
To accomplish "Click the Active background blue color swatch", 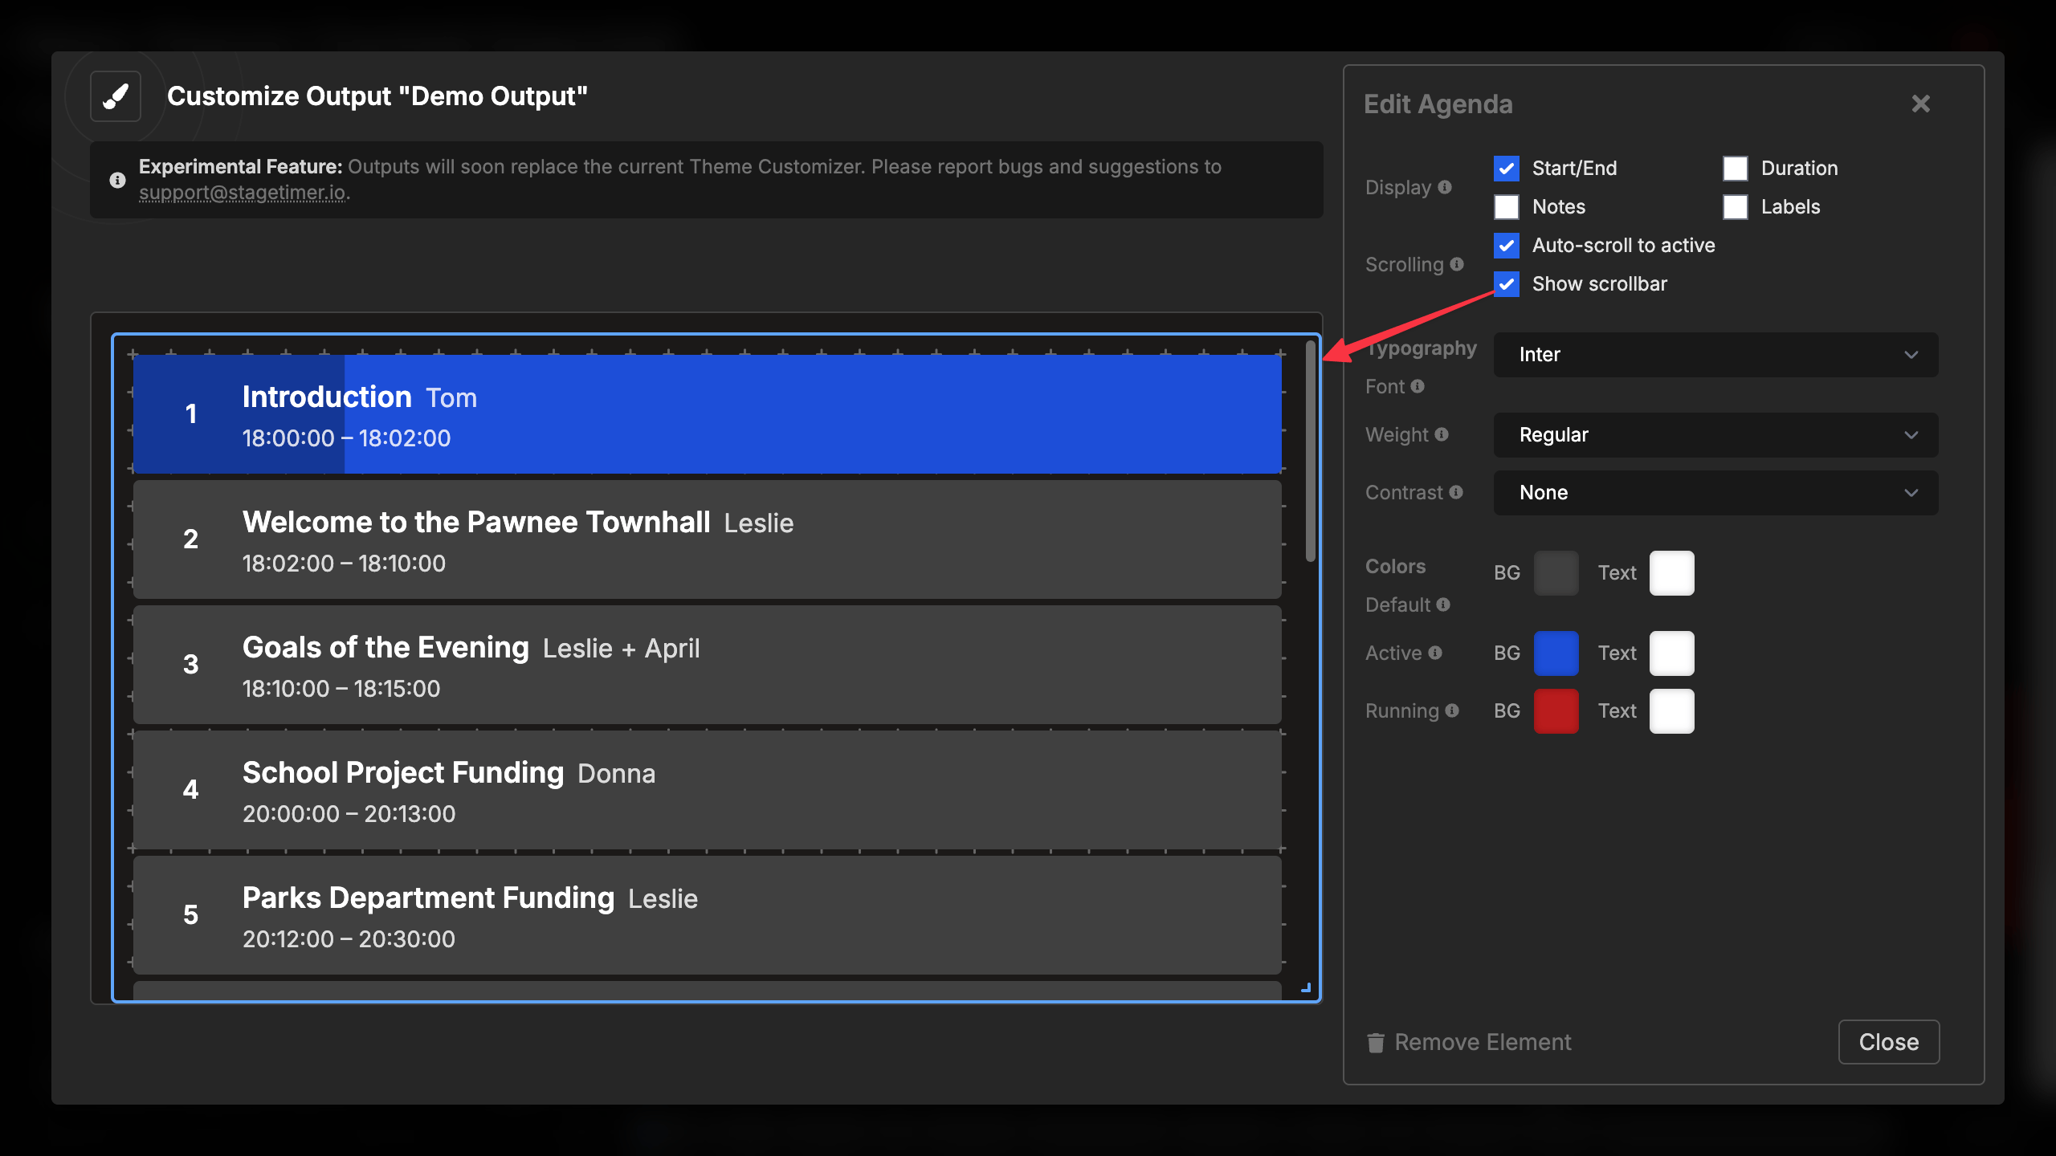I will [x=1556, y=653].
